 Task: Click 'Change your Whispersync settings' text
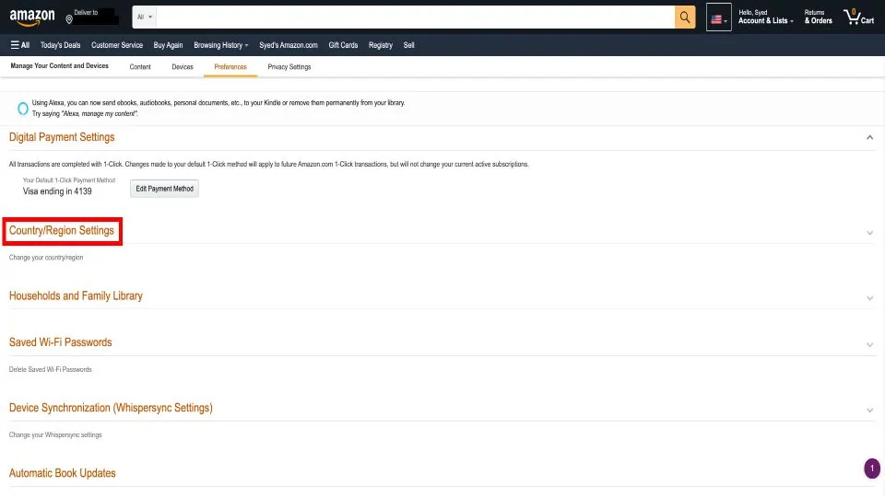[55, 435]
